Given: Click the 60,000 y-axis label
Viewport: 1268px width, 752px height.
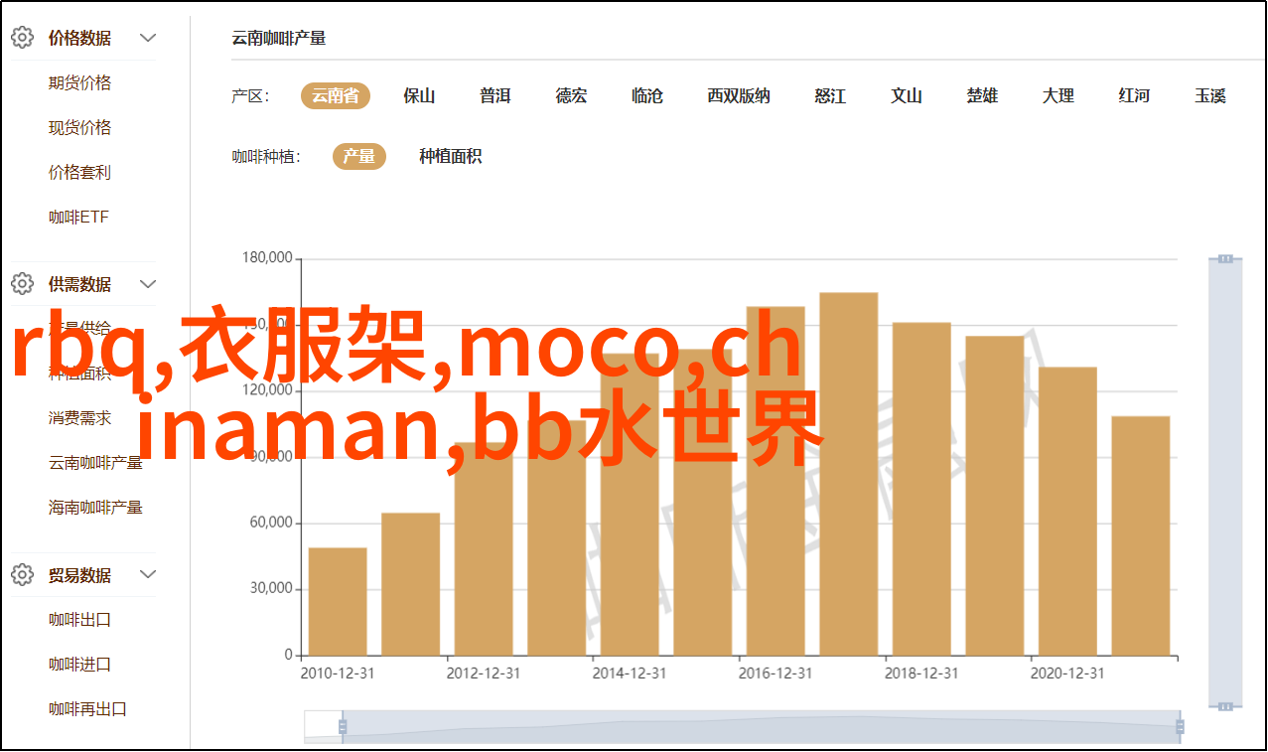Looking at the screenshot, I should coord(271,523).
